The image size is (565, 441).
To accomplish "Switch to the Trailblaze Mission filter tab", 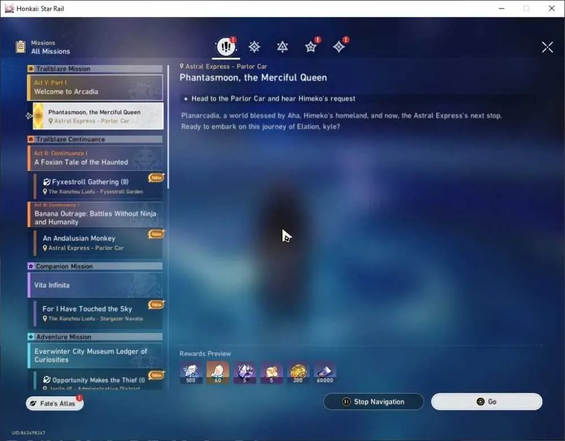I will click(x=254, y=47).
